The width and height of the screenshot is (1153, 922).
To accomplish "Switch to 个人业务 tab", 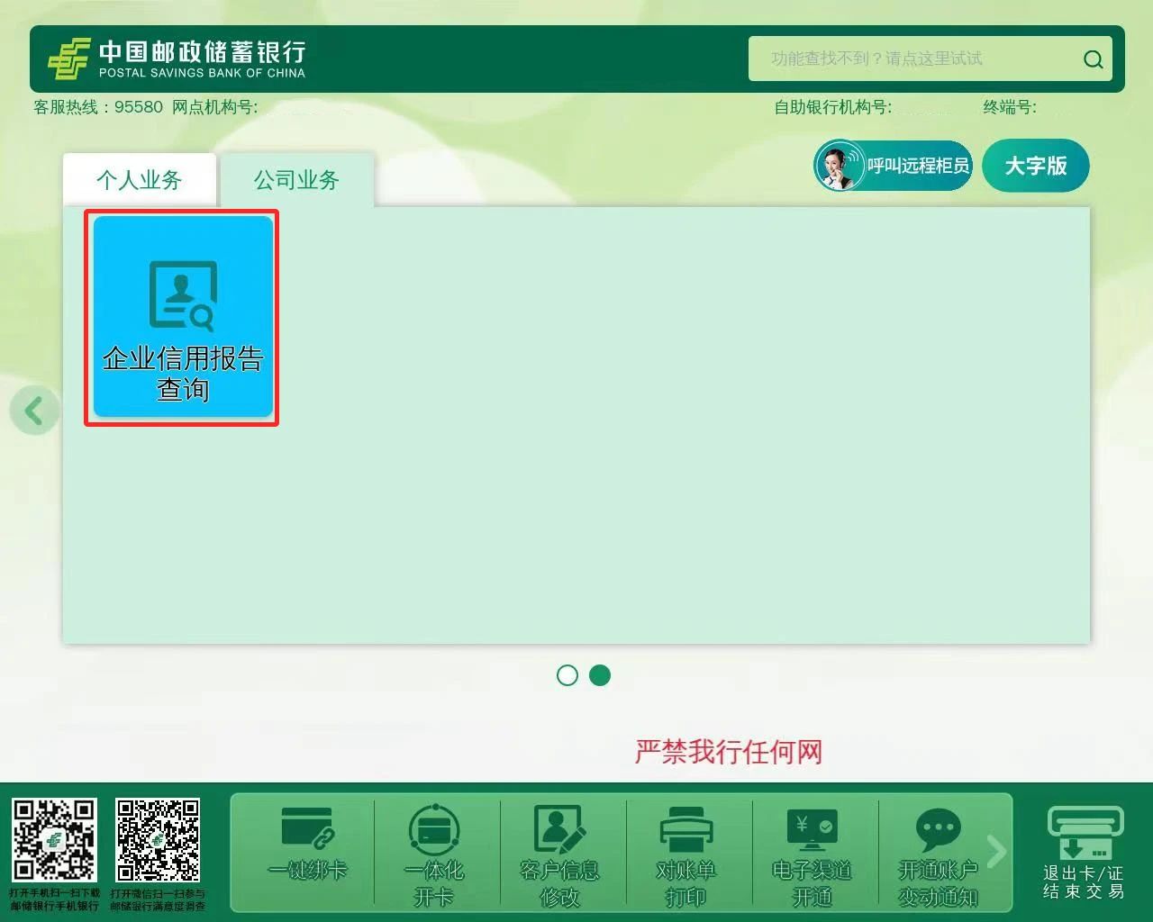I will click(x=140, y=180).
